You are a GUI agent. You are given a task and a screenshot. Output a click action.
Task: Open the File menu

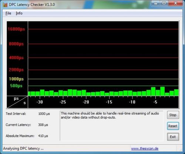(8, 13)
